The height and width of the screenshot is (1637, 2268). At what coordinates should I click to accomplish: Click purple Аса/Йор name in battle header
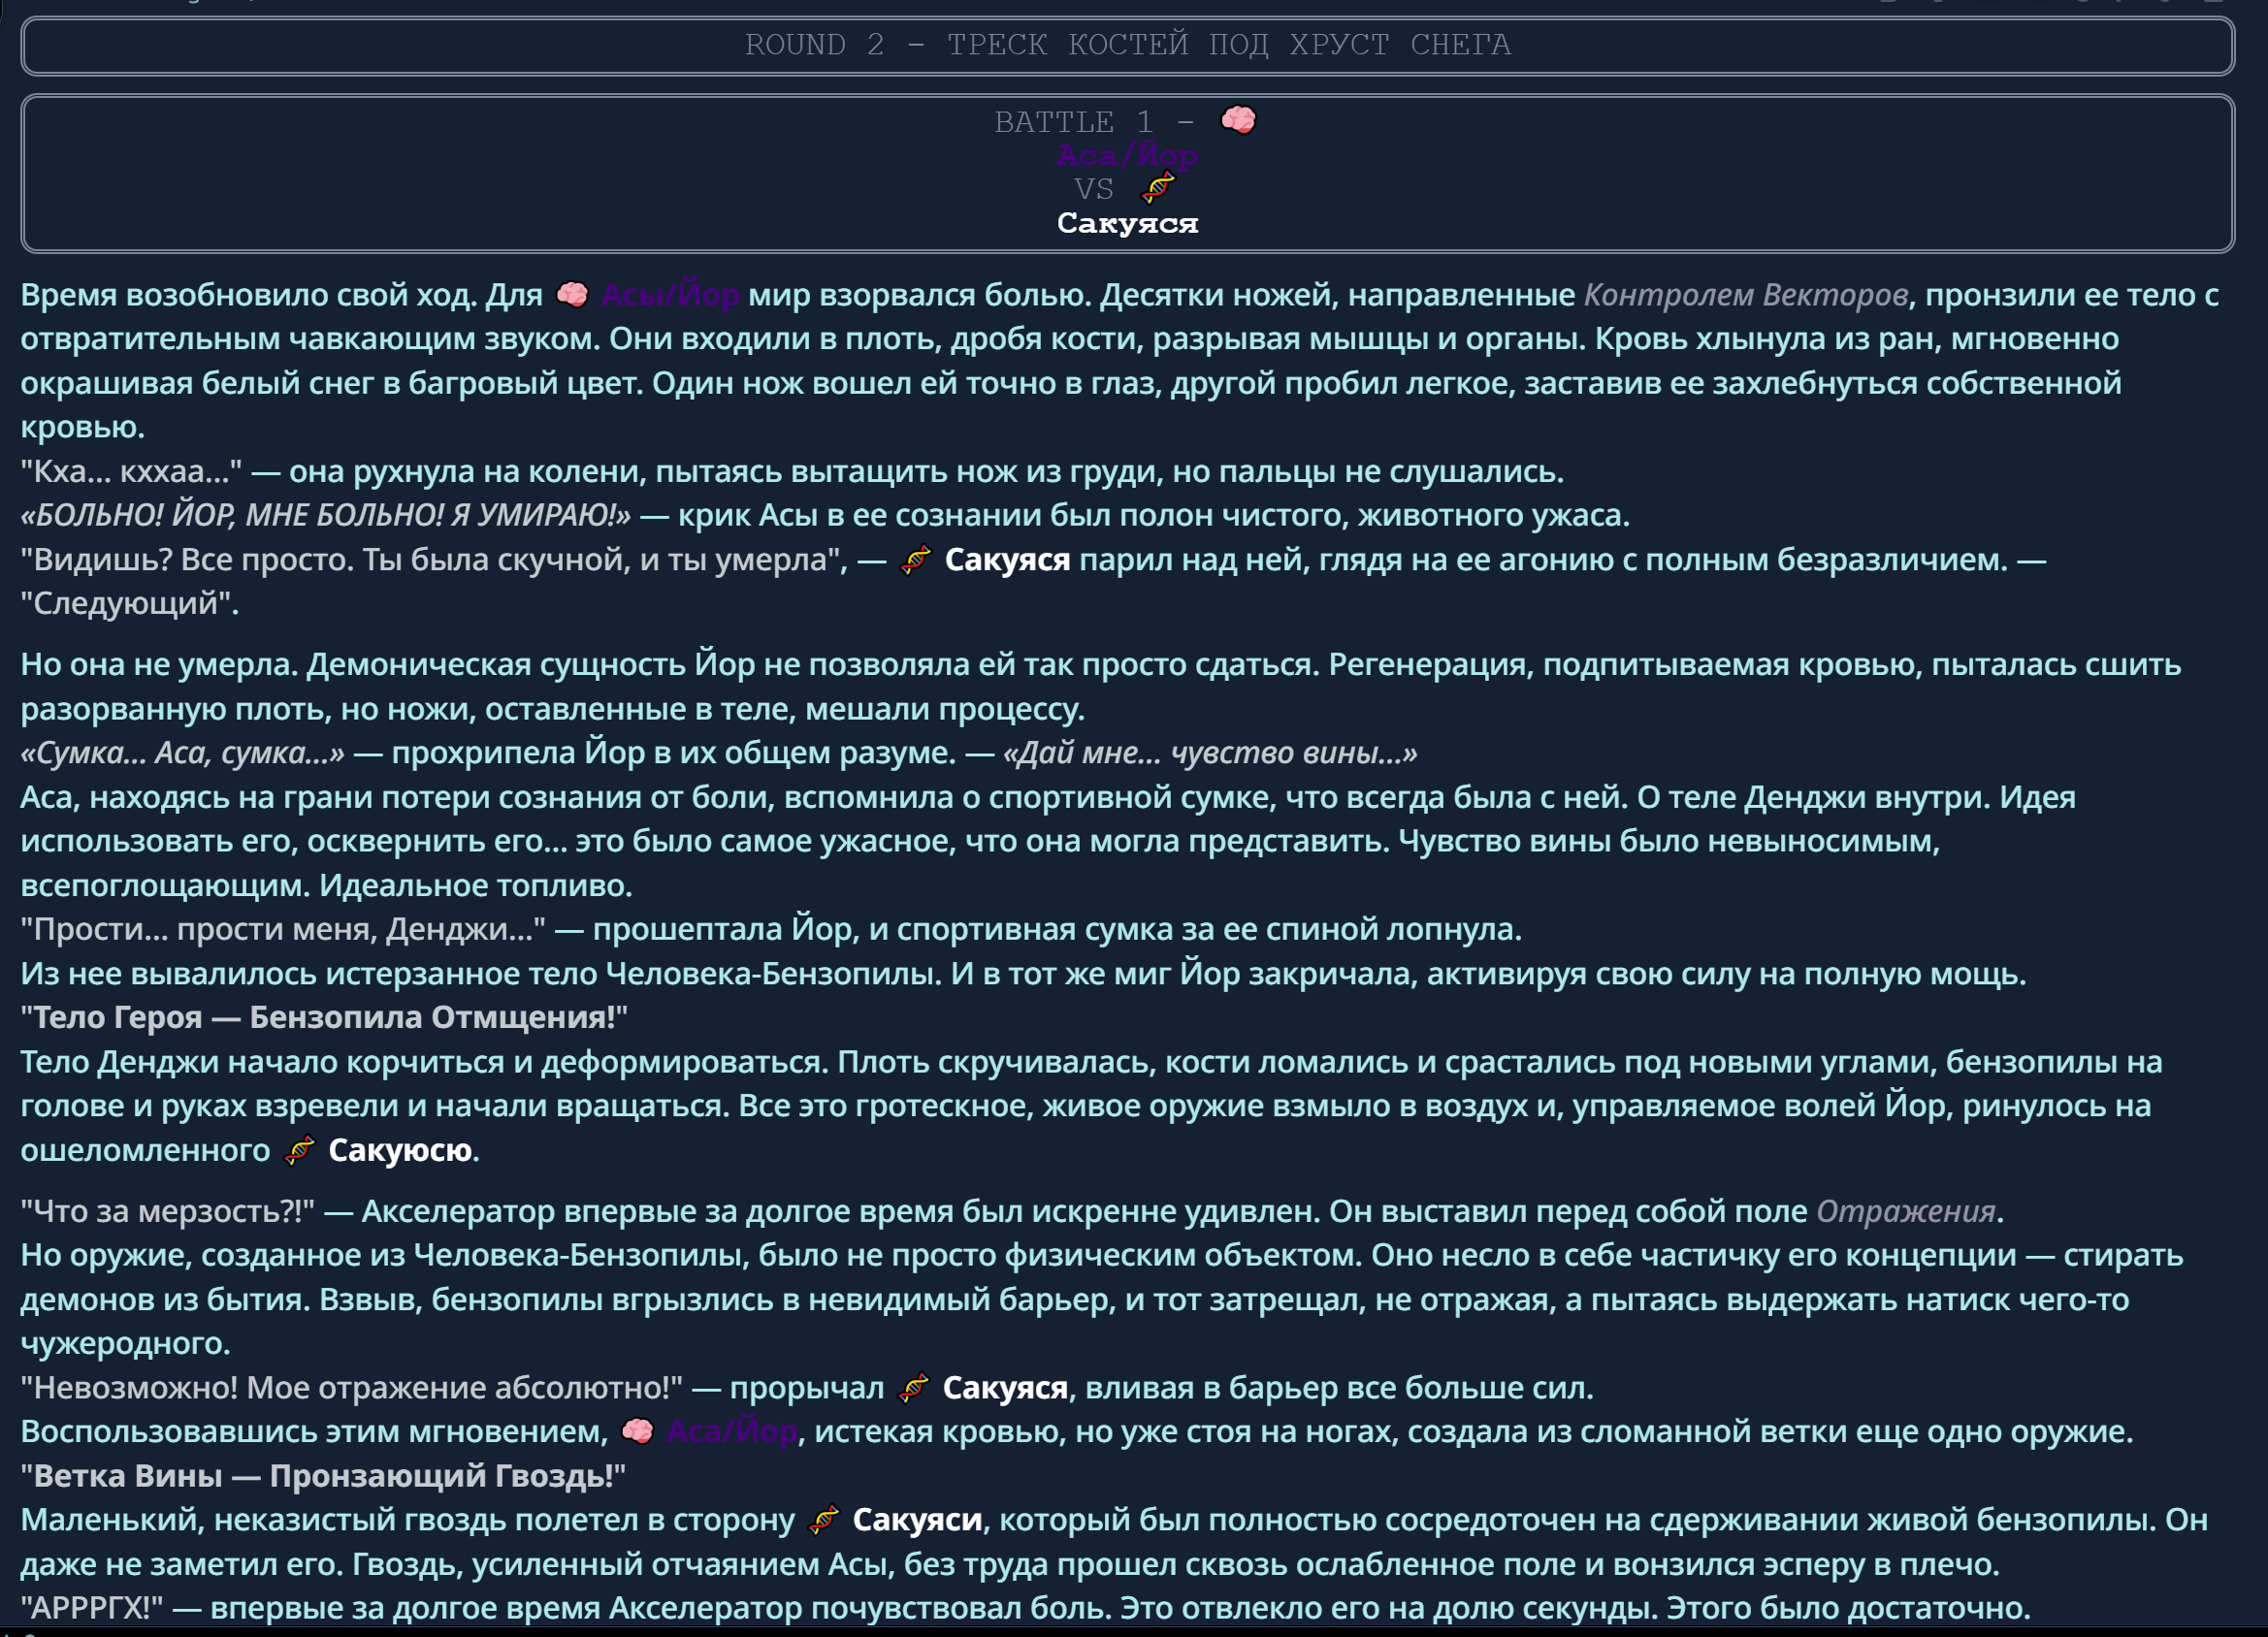tap(1127, 155)
